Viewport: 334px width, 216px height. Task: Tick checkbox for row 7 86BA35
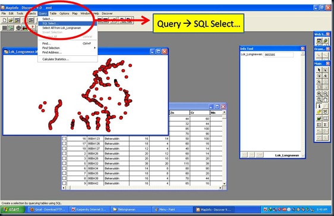click(x=64, y=173)
